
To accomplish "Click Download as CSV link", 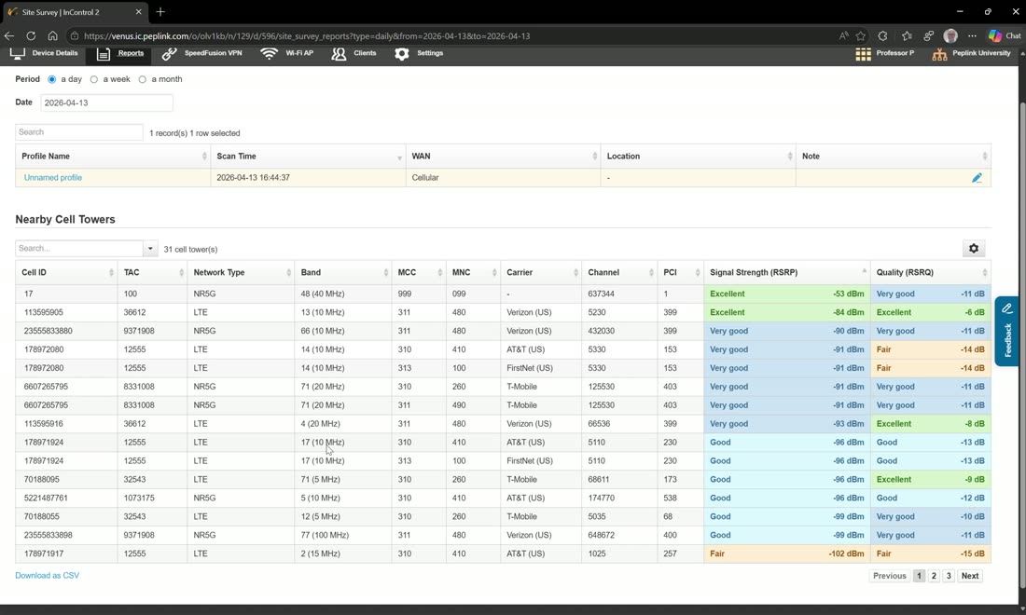I will (x=48, y=576).
